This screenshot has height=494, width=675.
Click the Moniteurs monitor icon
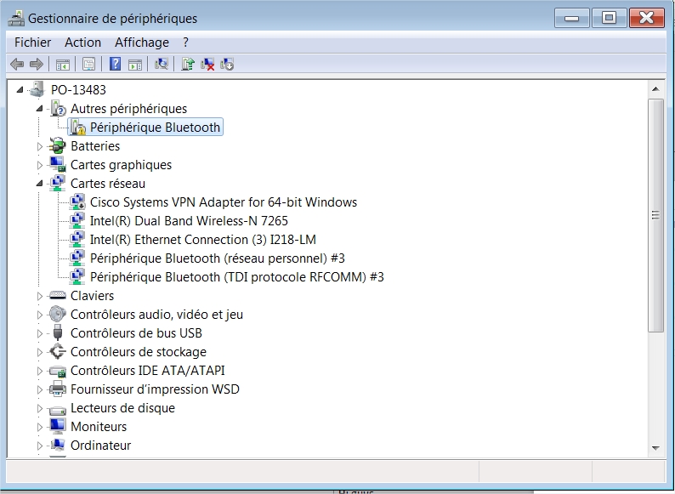[57, 426]
